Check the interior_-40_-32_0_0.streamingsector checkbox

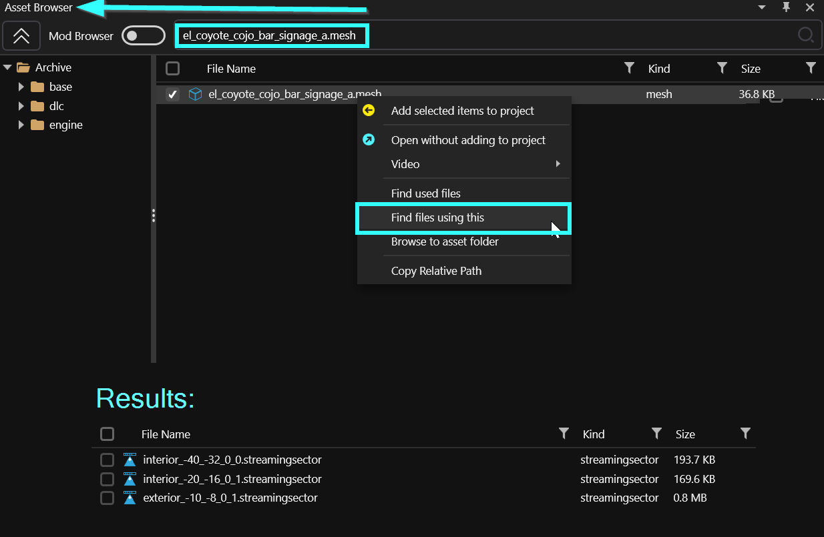(107, 460)
